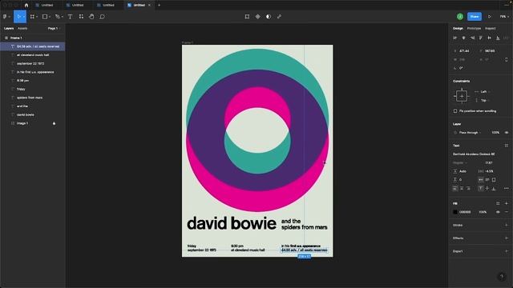Click the Create link icon in top toolbar
The height and width of the screenshot is (288, 513).
(x=279, y=17)
